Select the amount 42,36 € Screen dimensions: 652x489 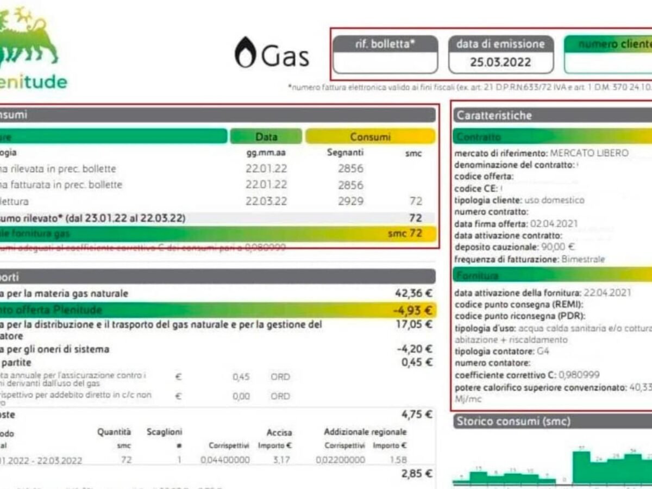point(413,293)
